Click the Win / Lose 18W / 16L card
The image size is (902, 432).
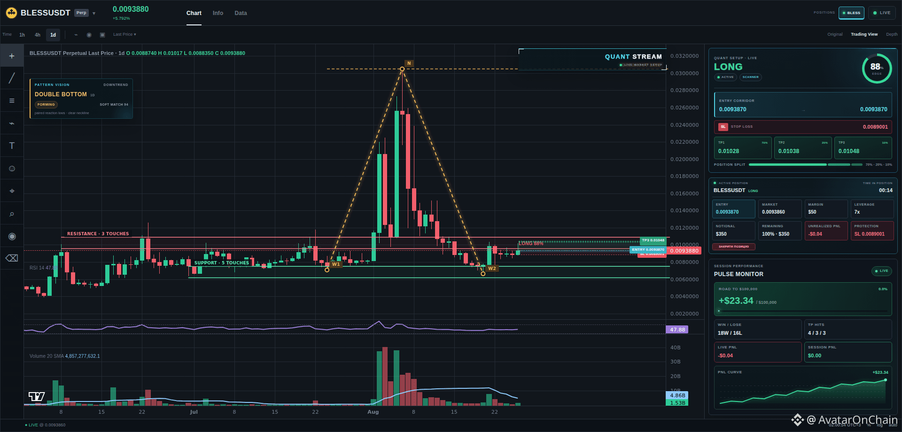(x=758, y=329)
